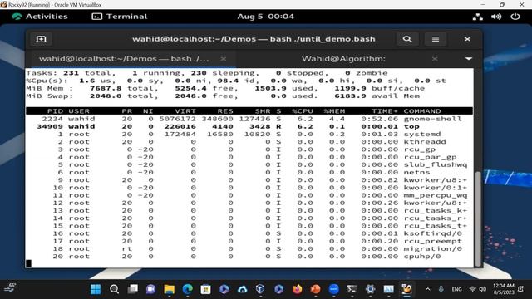Click the GNOME network status icon
532x299 pixels.
[478, 17]
